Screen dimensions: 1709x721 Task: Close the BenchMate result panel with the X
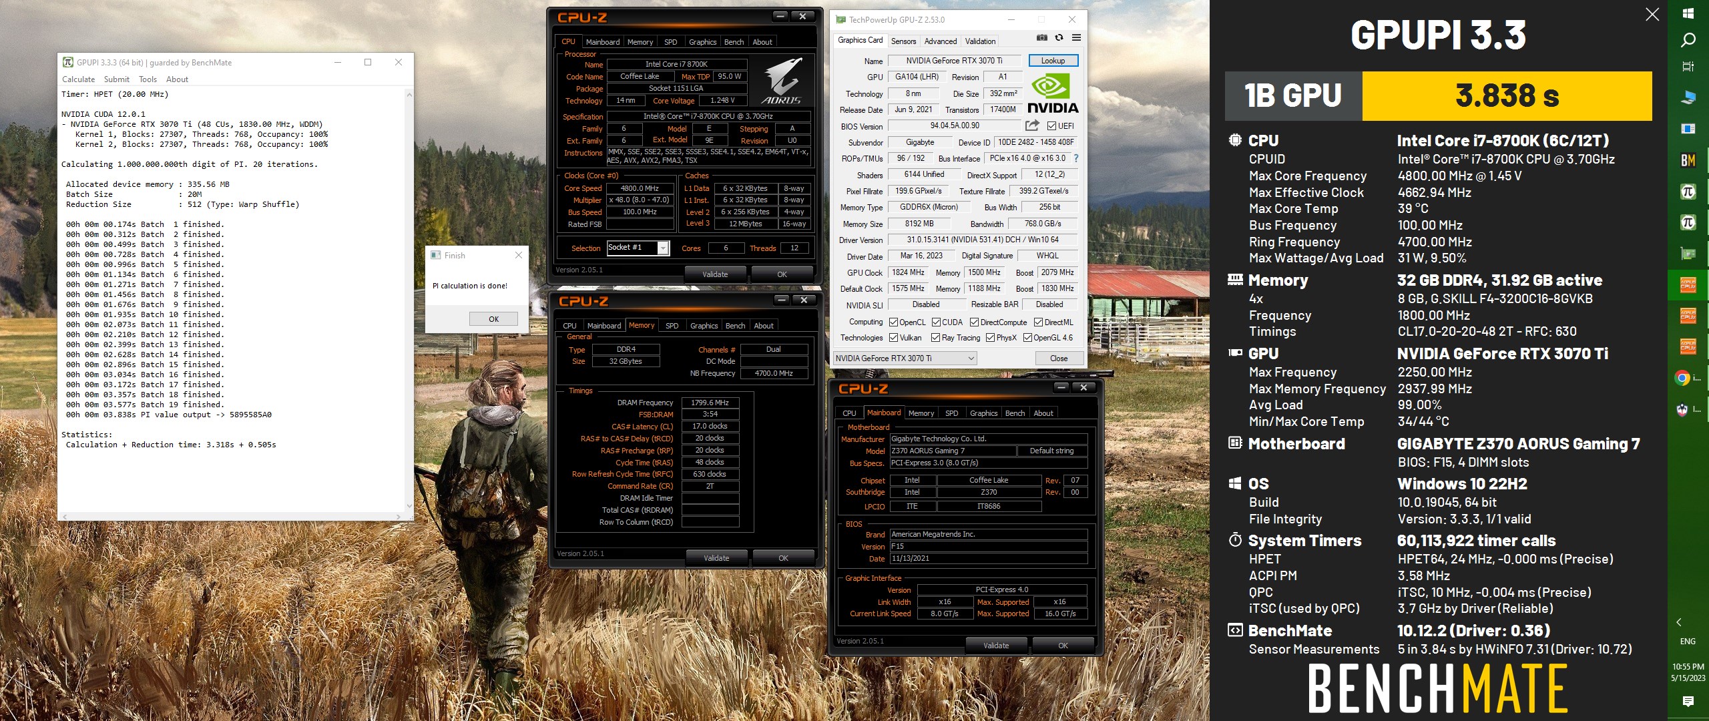pos(1652,14)
